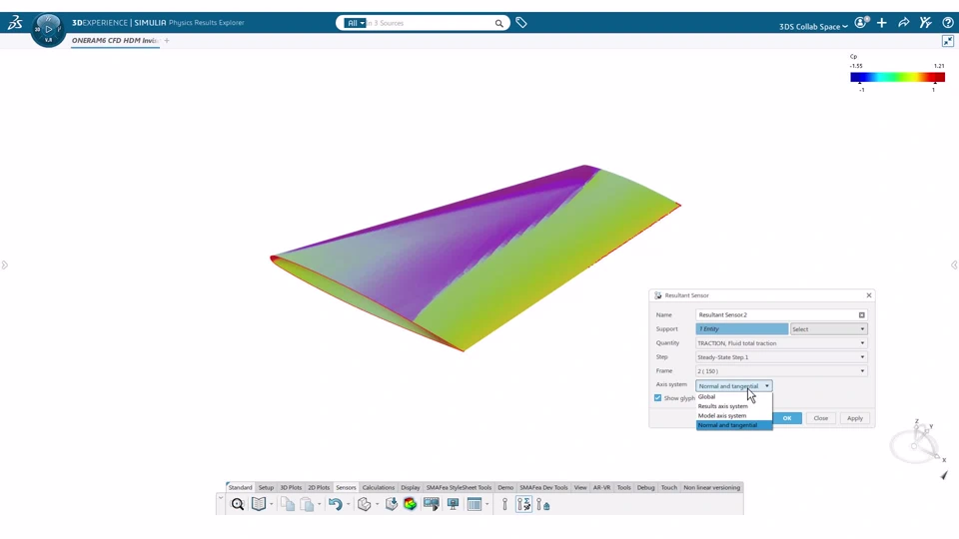959x539 pixels.
Task: Click the sensor with lock icon
Action: pyautogui.click(x=543, y=504)
